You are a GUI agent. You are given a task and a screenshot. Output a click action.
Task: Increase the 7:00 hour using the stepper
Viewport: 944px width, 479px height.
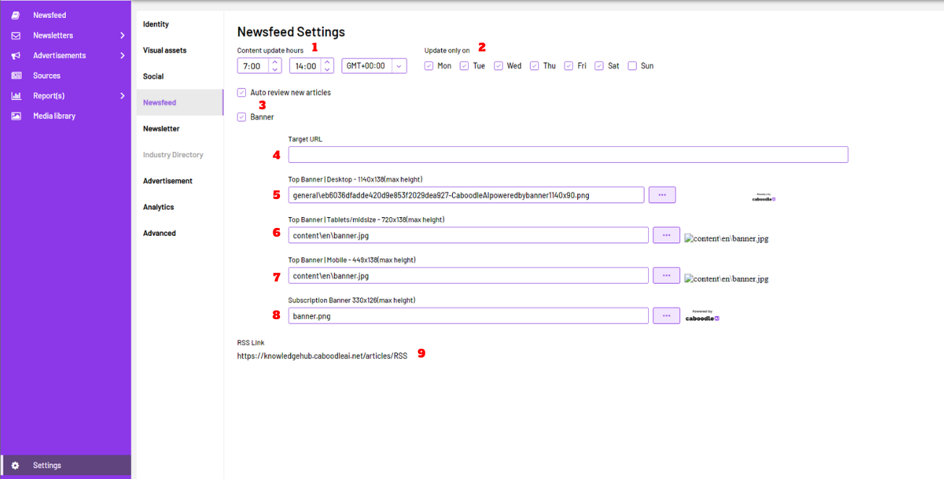[275, 62]
